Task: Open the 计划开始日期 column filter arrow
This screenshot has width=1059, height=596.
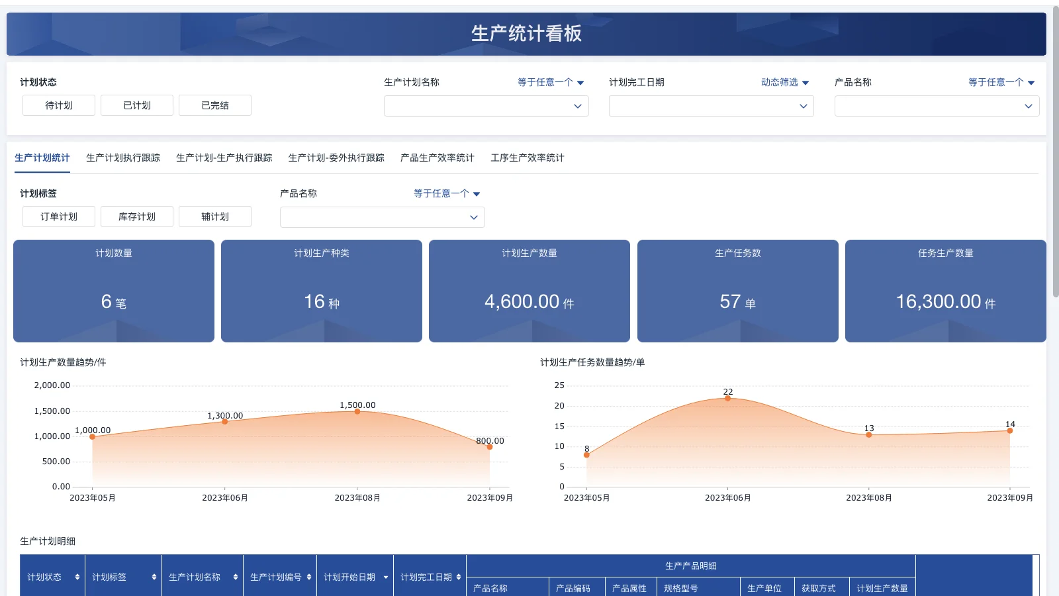Action: coord(385,576)
